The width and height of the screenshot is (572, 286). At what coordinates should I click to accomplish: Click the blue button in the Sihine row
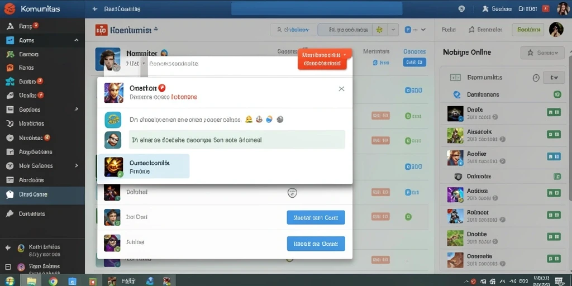[316, 244]
